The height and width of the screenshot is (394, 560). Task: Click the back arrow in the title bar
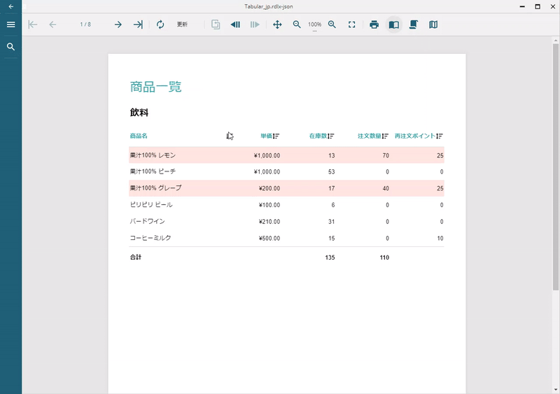(11, 6)
